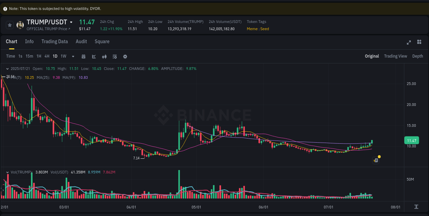Image resolution: width=429 pixels, height=216 pixels.
Task: Open the layout widgets icon top right
Action: click(419, 42)
